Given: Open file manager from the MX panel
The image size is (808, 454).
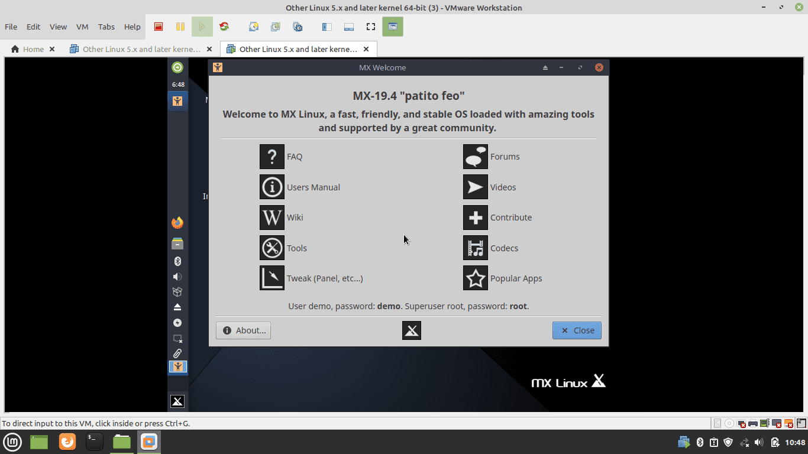Looking at the screenshot, I should click(177, 243).
